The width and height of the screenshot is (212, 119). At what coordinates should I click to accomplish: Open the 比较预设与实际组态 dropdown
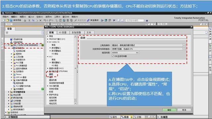[x=184, y=49]
